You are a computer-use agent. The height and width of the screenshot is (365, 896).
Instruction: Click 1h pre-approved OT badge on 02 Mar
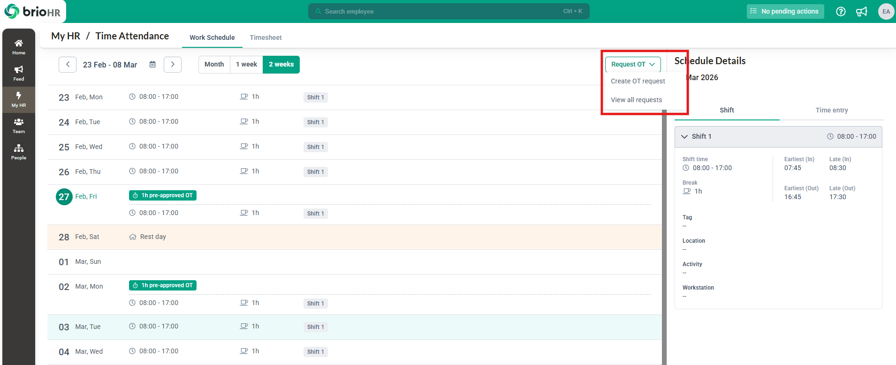pos(163,285)
